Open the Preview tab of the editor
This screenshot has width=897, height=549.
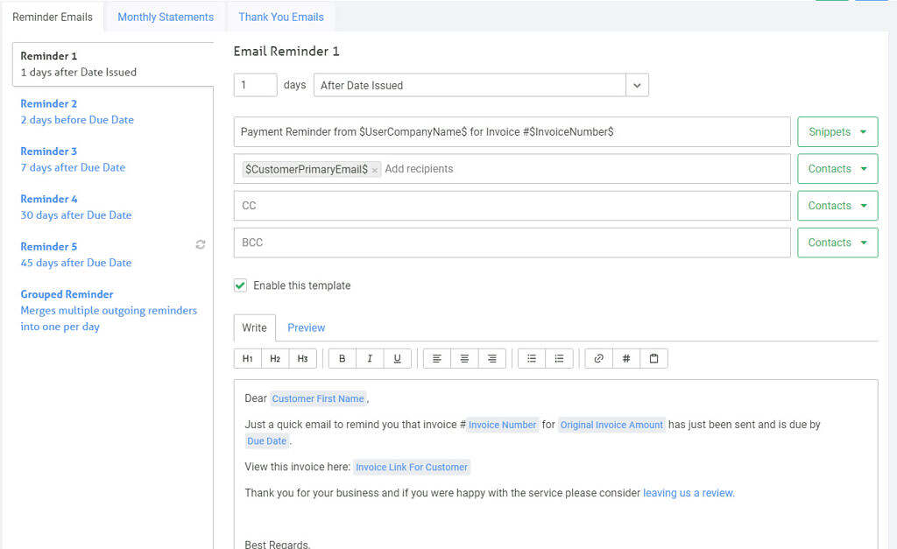click(x=306, y=327)
